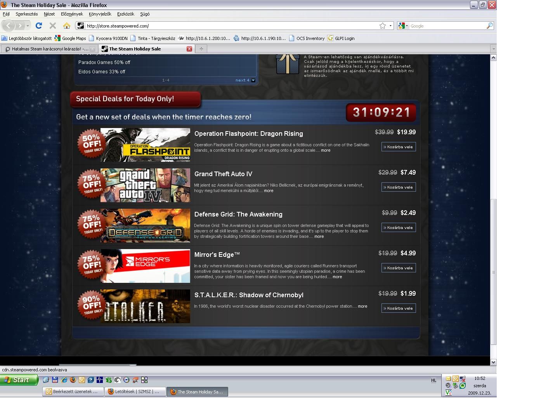Click the VNC tray icon
Image resolution: width=553 pixels, height=414 pixels.
pos(449,393)
